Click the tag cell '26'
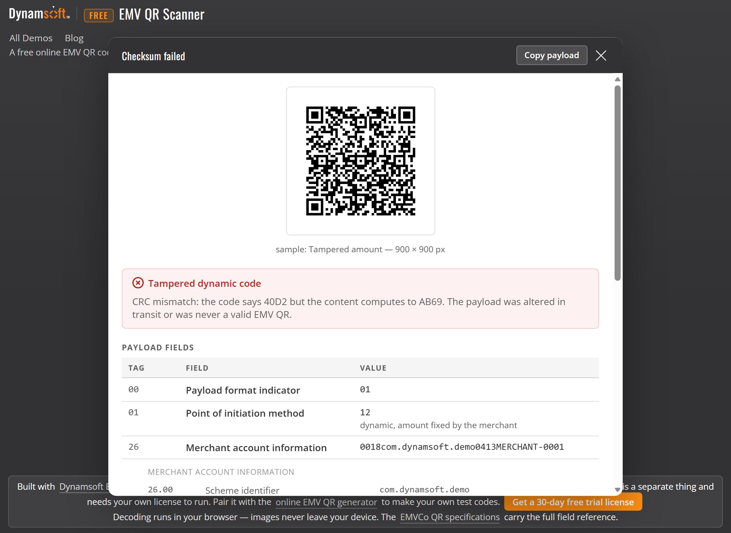This screenshot has height=533, width=731. (x=133, y=447)
